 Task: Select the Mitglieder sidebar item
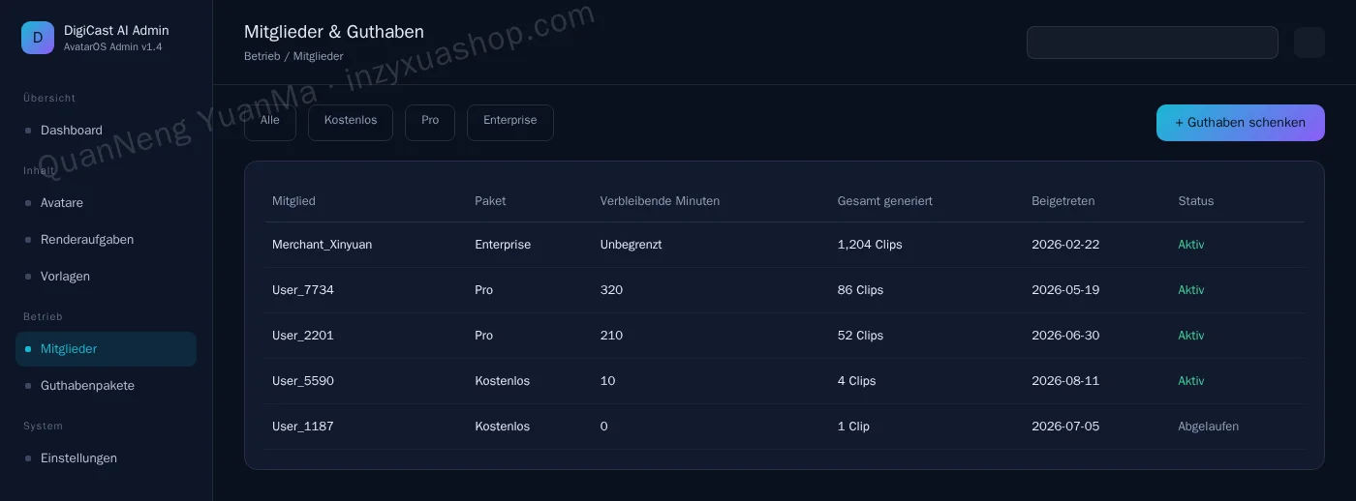click(106, 349)
